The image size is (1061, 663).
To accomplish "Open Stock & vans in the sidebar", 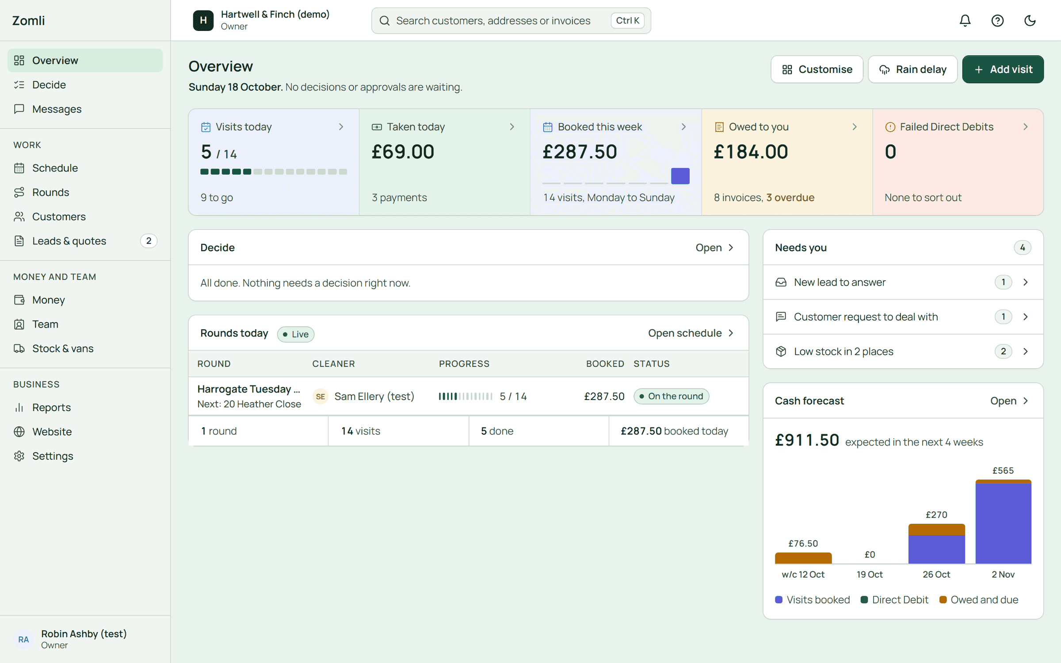I will click(x=85, y=348).
